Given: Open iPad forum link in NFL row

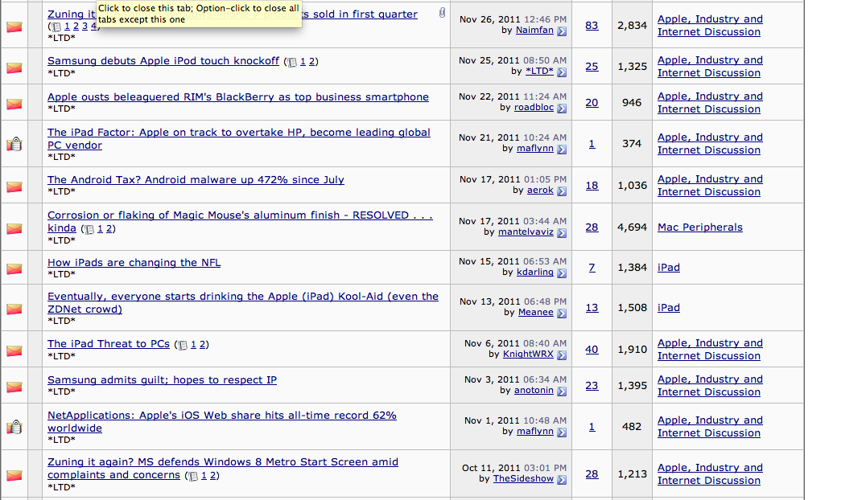Looking at the screenshot, I should (668, 267).
